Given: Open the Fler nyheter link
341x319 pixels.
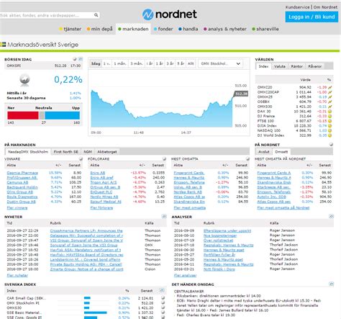Looking at the screenshot, I should (x=17, y=275).
